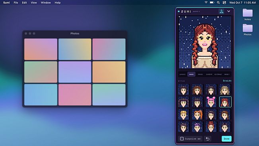The height and width of the screenshot is (146, 259).
Task: Select the Notes folder on desktop
Action: 247,15
